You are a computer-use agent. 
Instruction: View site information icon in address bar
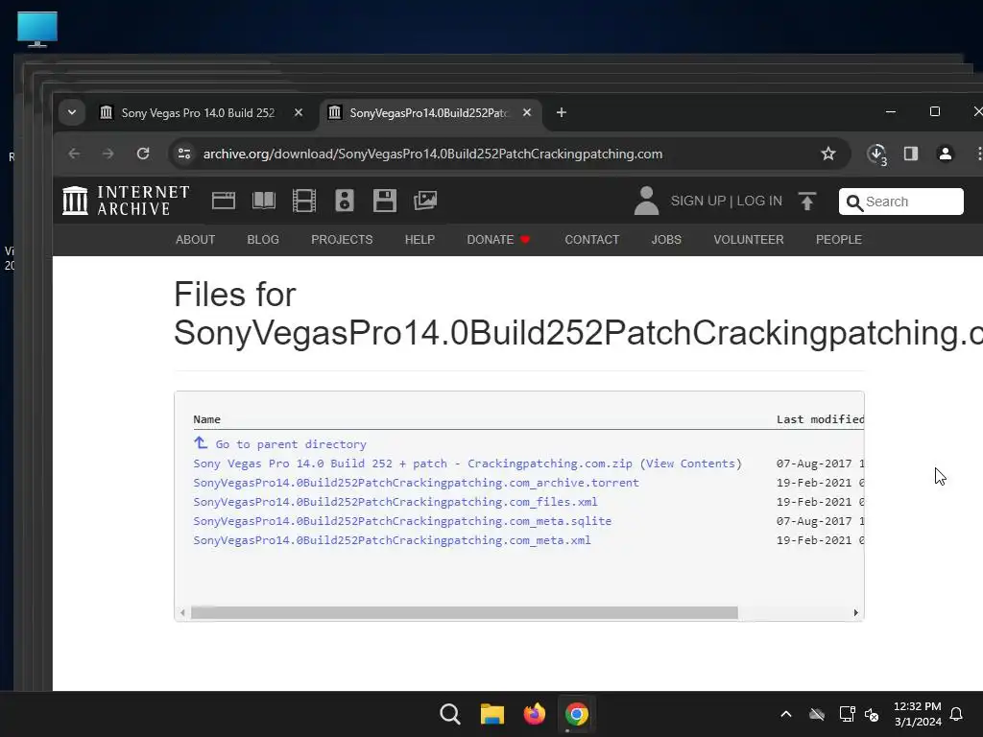[x=184, y=154]
